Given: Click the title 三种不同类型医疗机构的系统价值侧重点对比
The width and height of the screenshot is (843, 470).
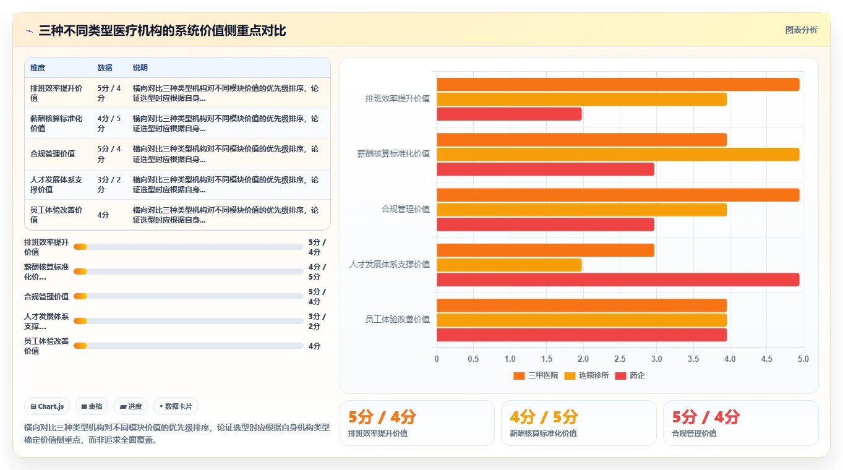Looking at the screenshot, I should 163,30.
